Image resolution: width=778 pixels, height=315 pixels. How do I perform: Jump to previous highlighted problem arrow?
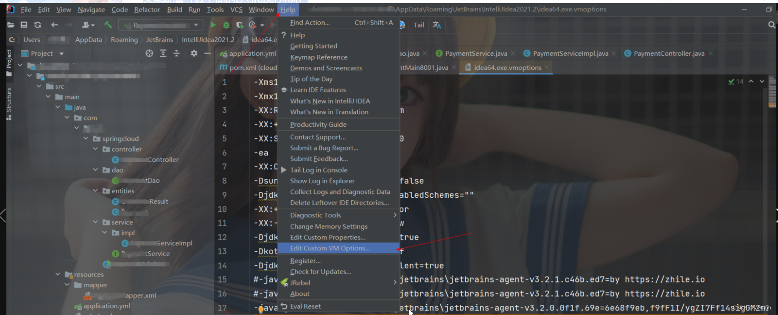click(x=751, y=81)
